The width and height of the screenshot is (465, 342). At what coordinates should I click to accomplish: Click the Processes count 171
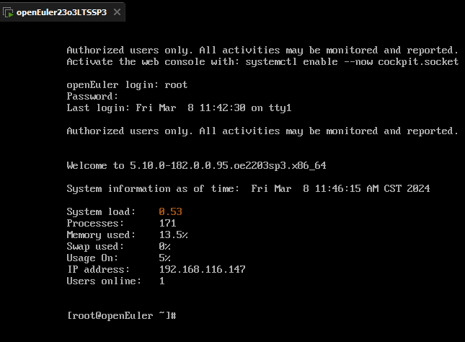coord(167,223)
